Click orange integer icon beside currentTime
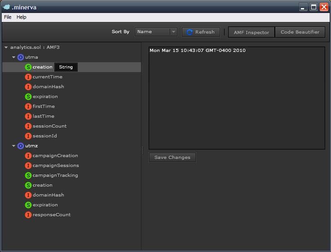The height and width of the screenshot is (252, 331). (28, 77)
